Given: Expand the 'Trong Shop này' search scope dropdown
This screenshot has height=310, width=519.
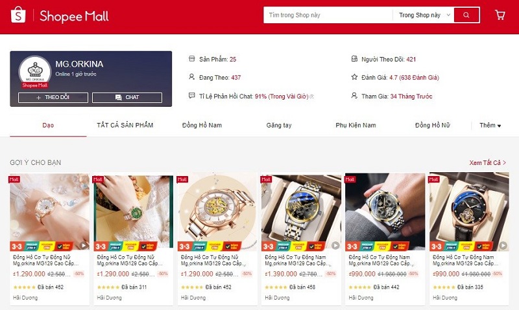Looking at the screenshot, I should coord(425,15).
